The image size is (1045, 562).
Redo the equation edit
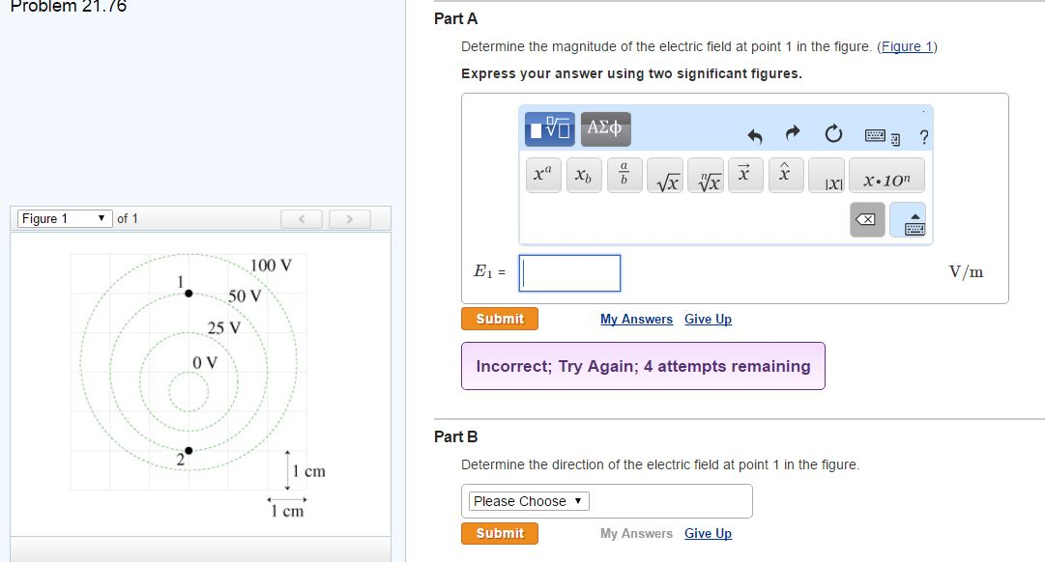793,134
